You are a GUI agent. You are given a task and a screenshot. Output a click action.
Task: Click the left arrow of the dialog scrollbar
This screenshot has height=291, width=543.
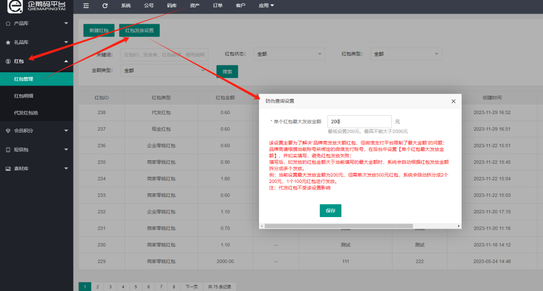click(262, 226)
